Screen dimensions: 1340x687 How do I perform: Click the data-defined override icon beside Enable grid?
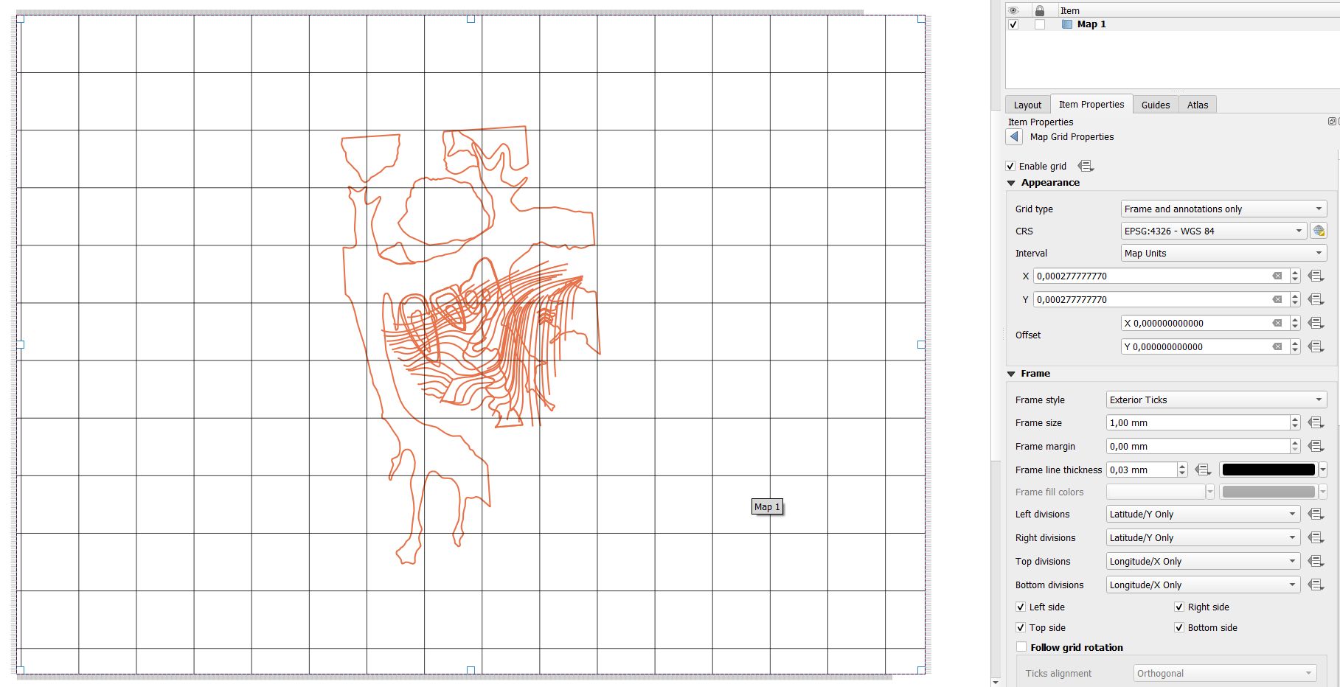(1085, 165)
